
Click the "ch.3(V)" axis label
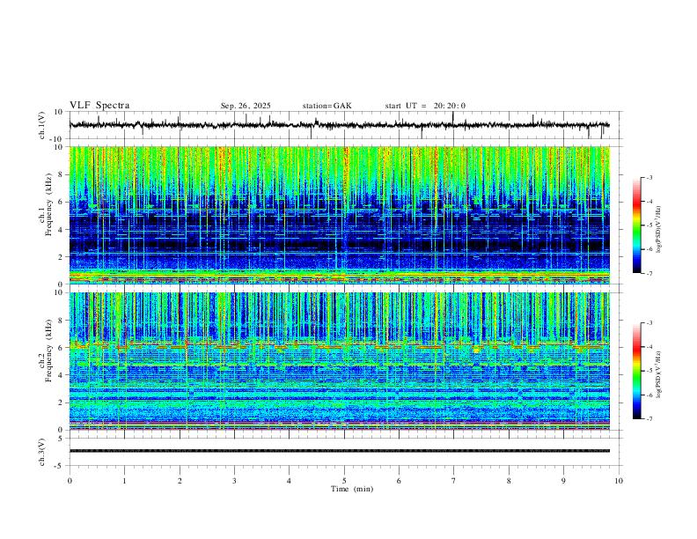click(x=42, y=453)
